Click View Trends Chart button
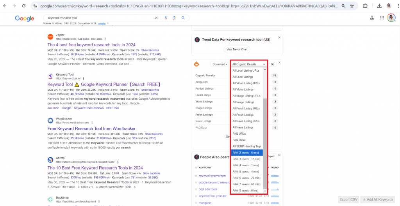 point(237,49)
